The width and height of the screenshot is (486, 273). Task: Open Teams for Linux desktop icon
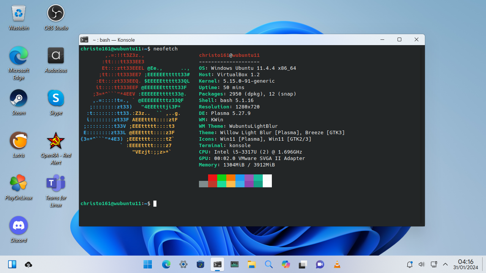(56, 191)
